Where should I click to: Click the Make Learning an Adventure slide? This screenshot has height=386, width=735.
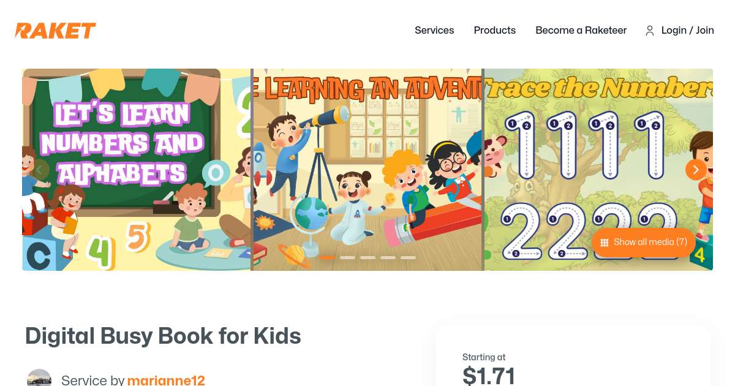point(367,170)
